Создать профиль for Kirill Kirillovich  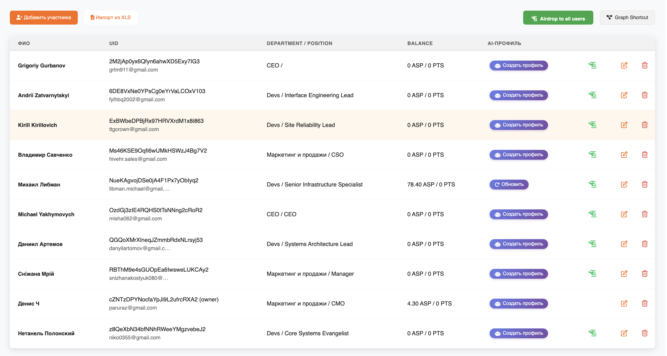(x=519, y=125)
